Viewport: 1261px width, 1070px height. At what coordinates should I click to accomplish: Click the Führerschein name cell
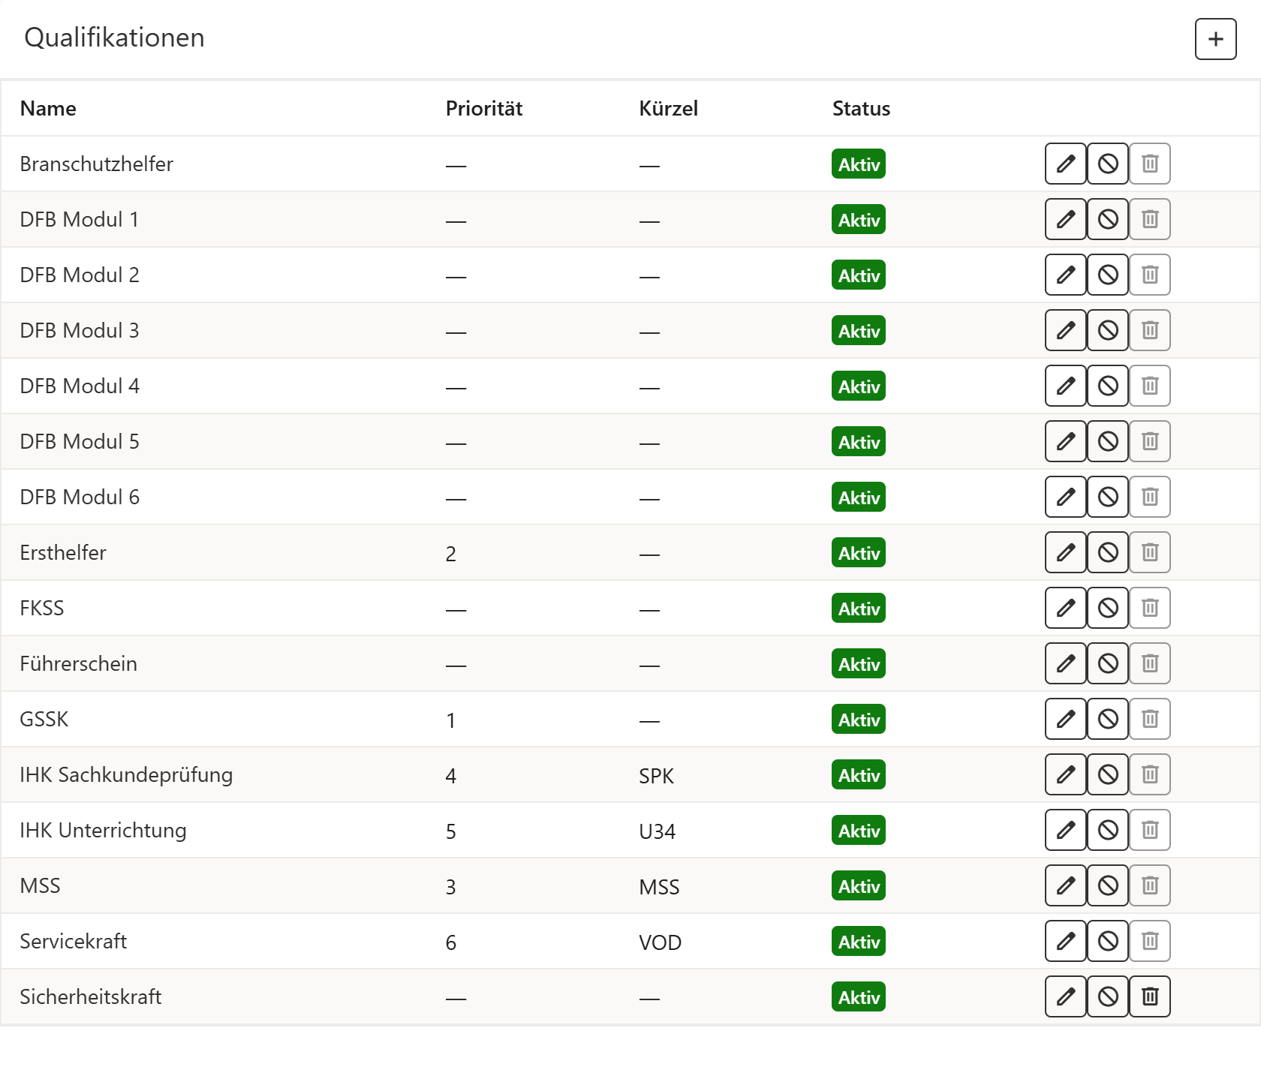pos(78,663)
